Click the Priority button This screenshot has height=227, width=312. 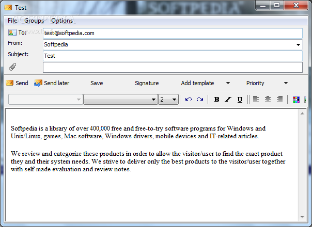click(x=255, y=83)
